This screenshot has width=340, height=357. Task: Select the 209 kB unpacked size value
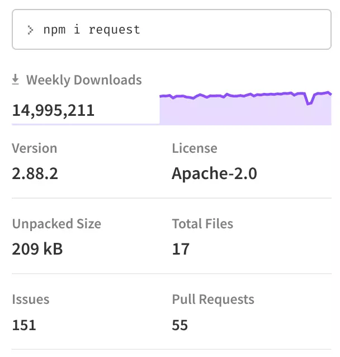[x=37, y=249]
